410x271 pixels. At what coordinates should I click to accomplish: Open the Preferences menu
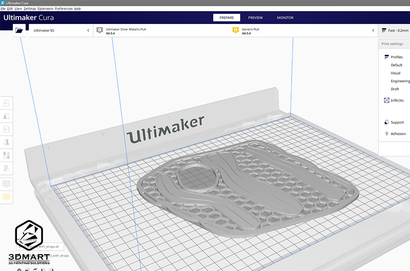pos(64,9)
